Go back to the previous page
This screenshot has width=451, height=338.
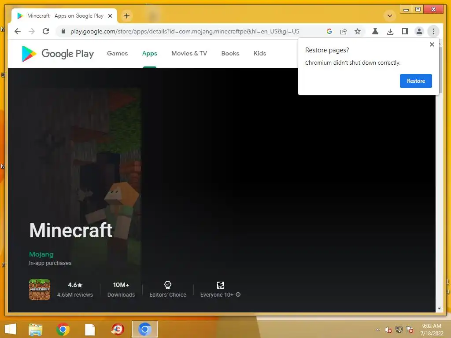pyautogui.click(x=18, y=31)
